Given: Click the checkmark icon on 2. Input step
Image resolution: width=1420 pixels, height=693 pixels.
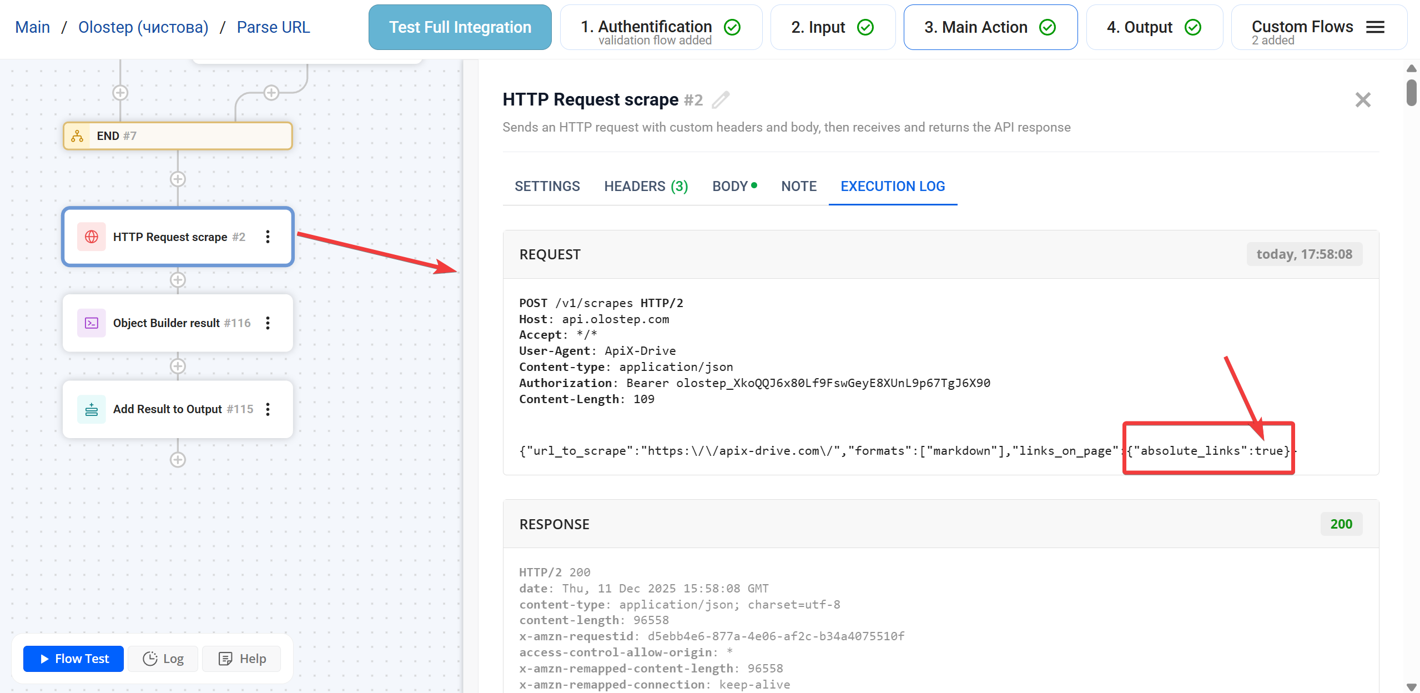Looking at the screenshot, I should coord(864,27).
